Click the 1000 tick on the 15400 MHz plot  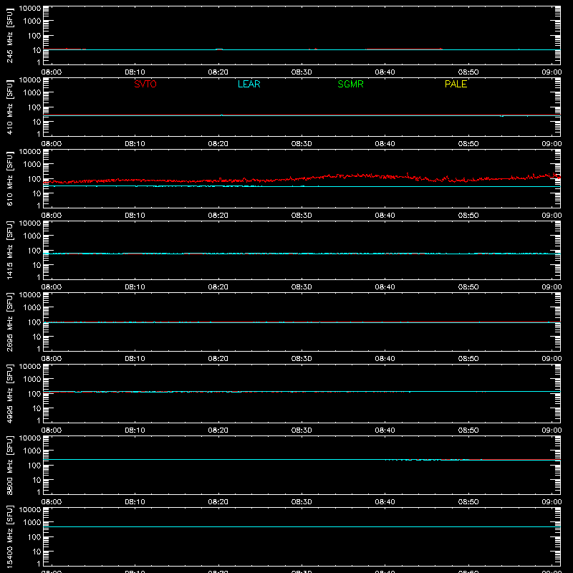click(32, 523)
